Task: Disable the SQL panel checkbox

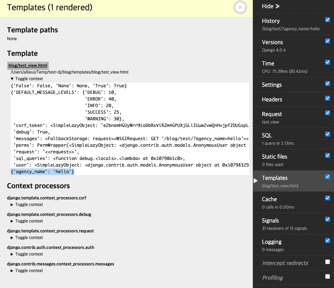Action: 327,134
